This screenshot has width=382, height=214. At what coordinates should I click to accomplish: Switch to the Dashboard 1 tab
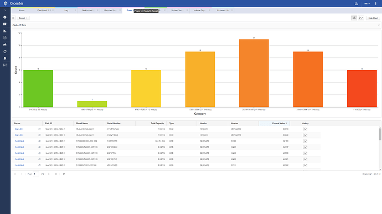43,10
